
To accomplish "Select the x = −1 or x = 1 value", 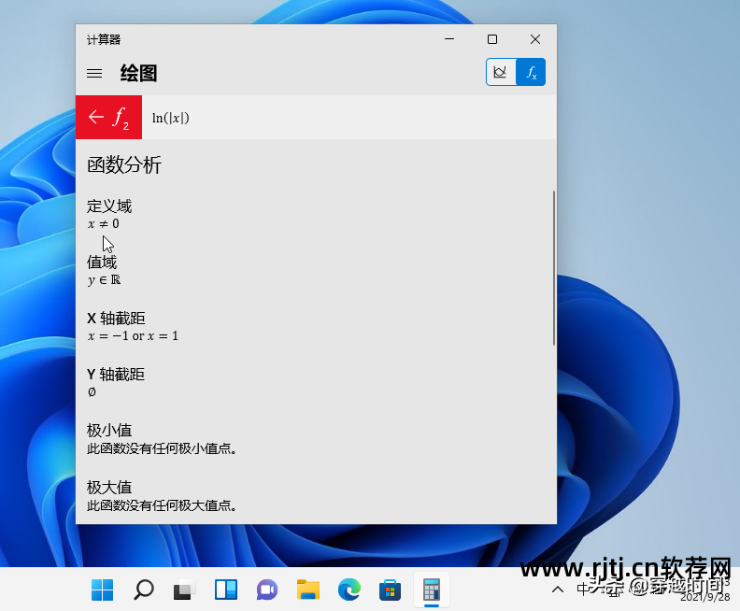I will pyautogui.click(x=133, y=336).
